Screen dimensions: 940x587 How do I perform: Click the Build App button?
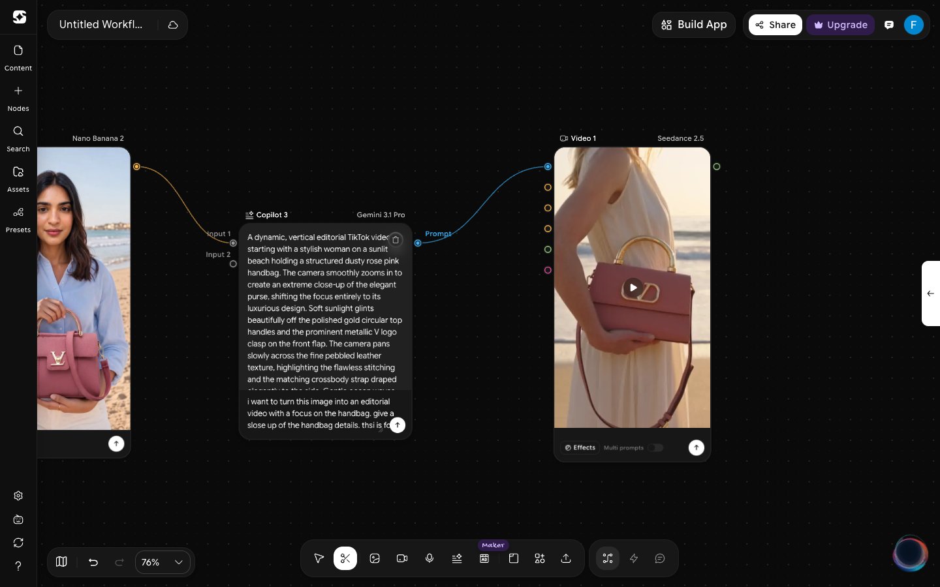pos(694,25)
